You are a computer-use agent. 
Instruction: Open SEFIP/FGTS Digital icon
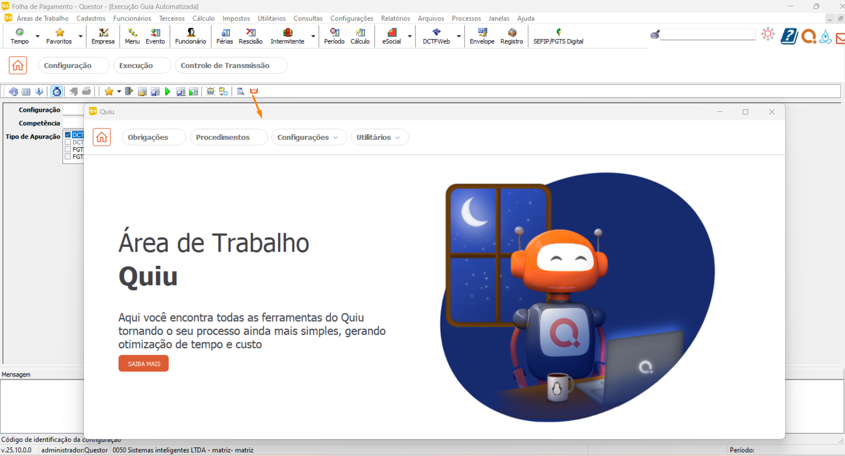tap(558, 36)
